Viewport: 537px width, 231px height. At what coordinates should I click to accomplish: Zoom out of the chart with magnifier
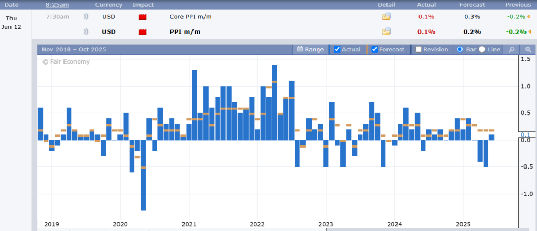pyautogui.click(x=528, y=49)
